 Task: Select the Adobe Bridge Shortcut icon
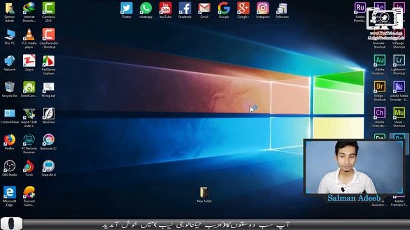[x=379, y=87]
